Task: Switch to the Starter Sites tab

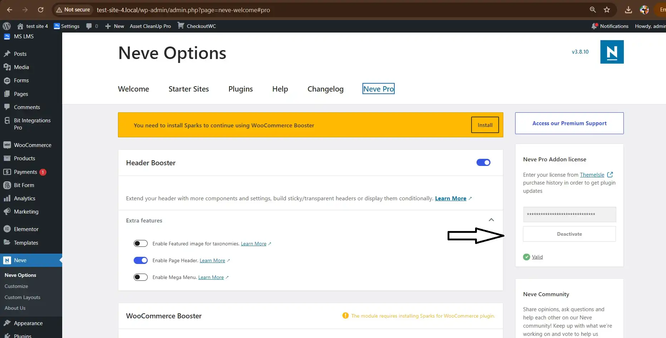Action: (x=188, y=89)
